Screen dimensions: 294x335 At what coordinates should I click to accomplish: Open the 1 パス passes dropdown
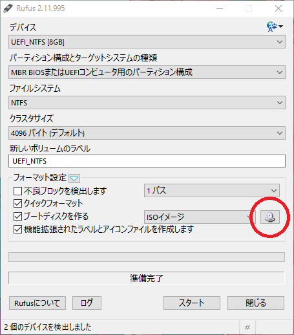[x=212, y=191]
